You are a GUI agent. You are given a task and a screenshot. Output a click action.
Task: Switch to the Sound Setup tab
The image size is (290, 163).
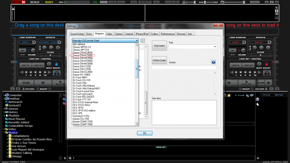click(76, 34)
